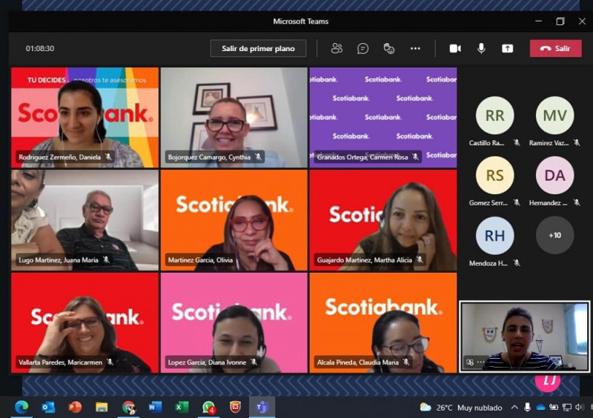Open Excel from the taskbar
Viewport: 593px width, 418px height.
coord(182,407)
